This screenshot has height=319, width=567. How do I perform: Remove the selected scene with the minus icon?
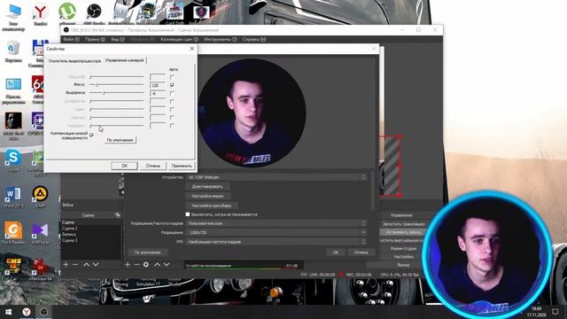[75, 265]
